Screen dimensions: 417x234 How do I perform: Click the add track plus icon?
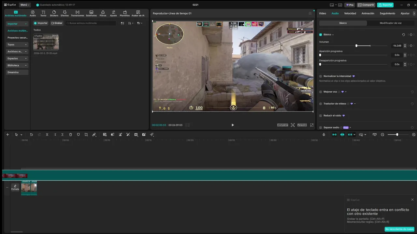[7, 135]
